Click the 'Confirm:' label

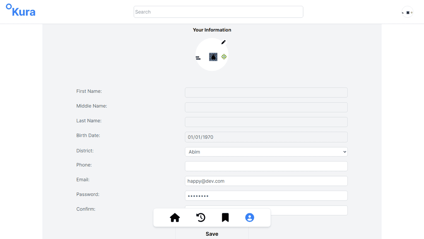(86, 209)
